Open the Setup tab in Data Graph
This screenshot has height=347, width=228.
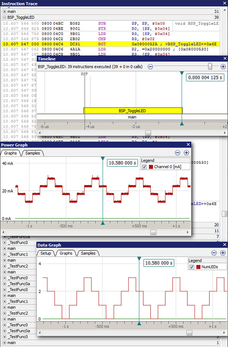coord(46,253)
